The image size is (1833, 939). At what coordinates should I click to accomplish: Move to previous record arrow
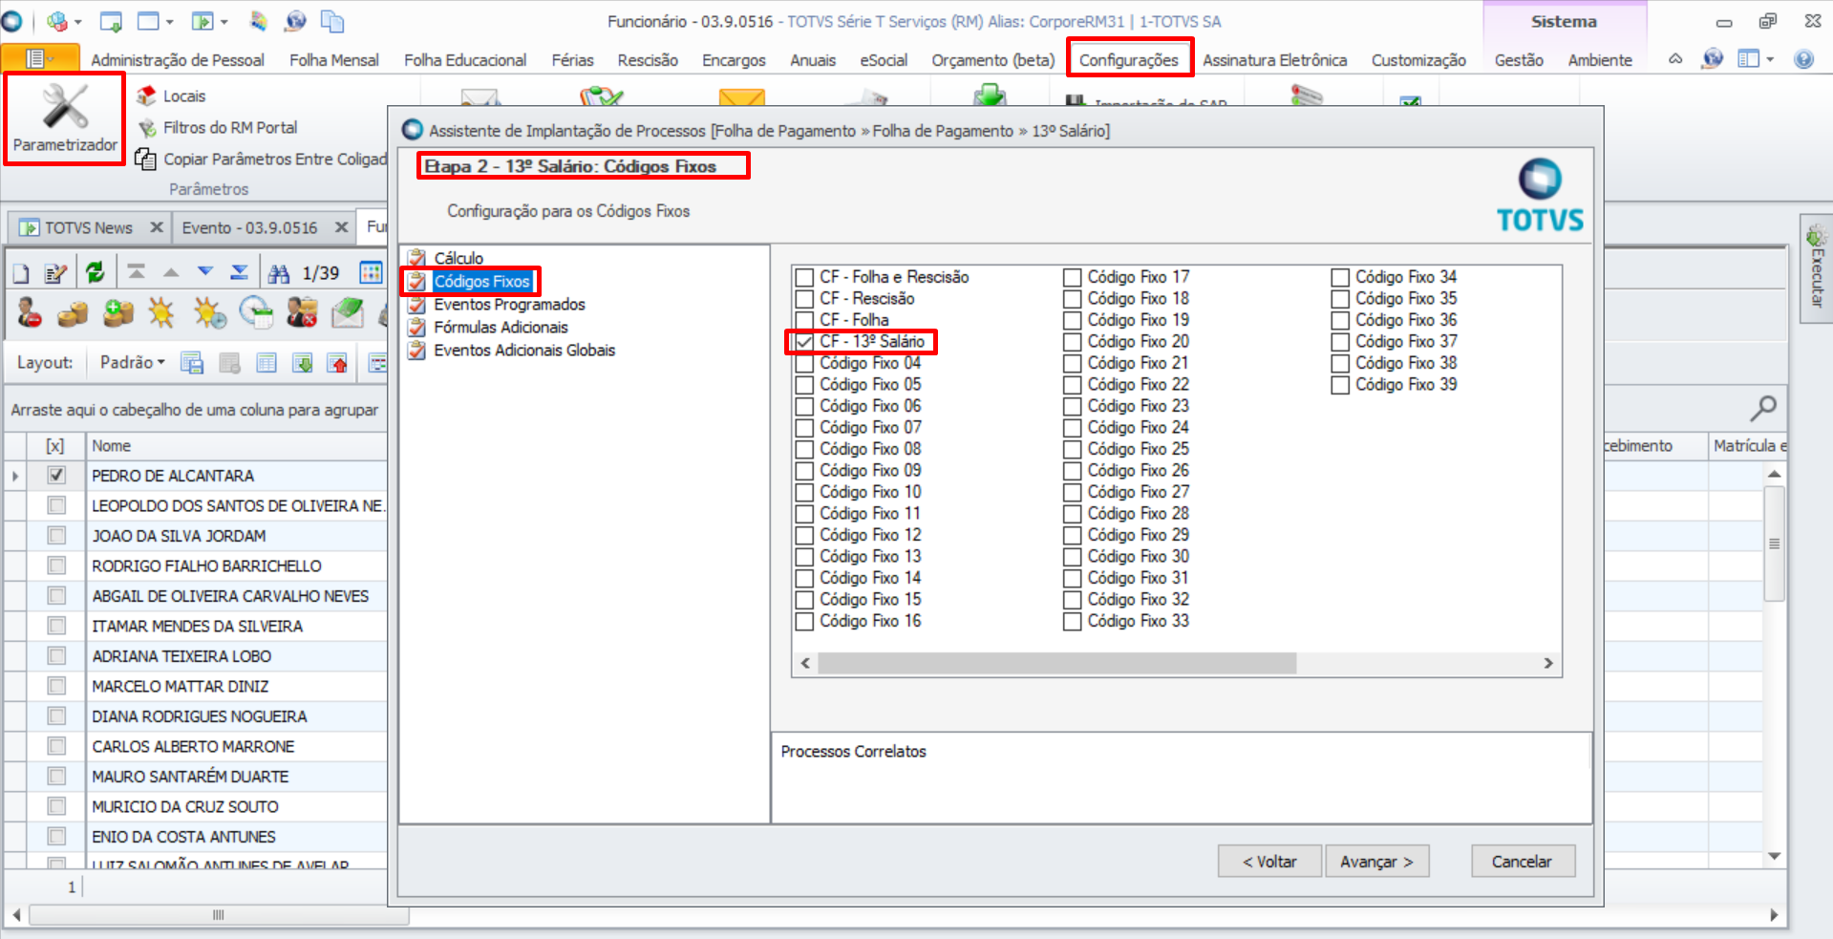[171, 272]
